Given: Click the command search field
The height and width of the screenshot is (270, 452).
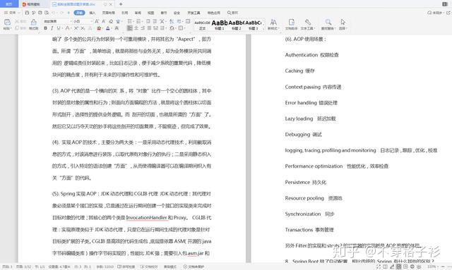Looking at the screenshot, I should click(x=232, y=13).
